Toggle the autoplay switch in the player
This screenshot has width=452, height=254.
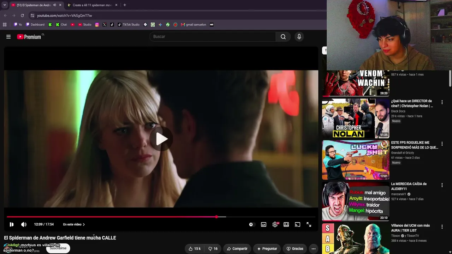tap(251, 224)
